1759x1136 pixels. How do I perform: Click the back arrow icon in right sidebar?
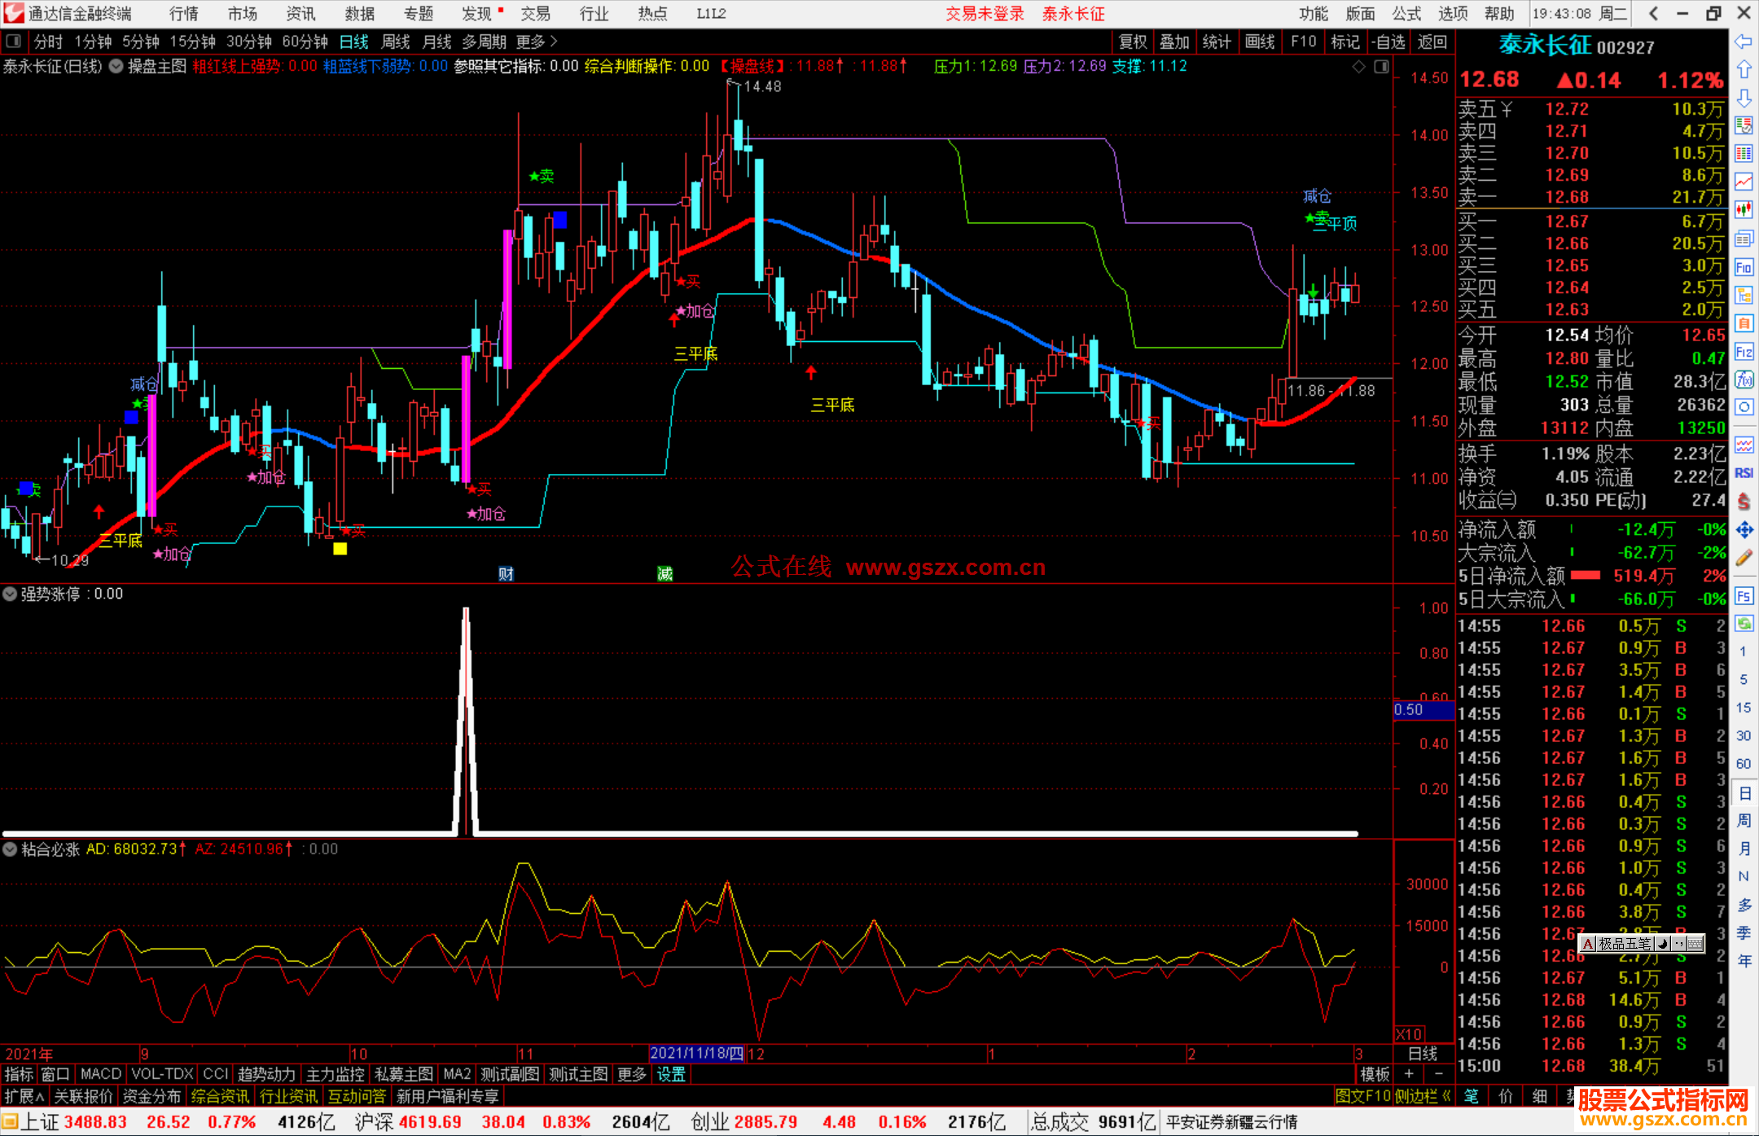(1744, 42)
